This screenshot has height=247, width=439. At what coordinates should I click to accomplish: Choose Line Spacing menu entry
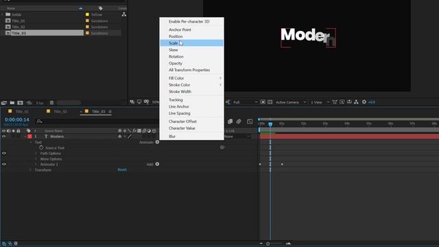pyautogui.click(x=191, y=113)
